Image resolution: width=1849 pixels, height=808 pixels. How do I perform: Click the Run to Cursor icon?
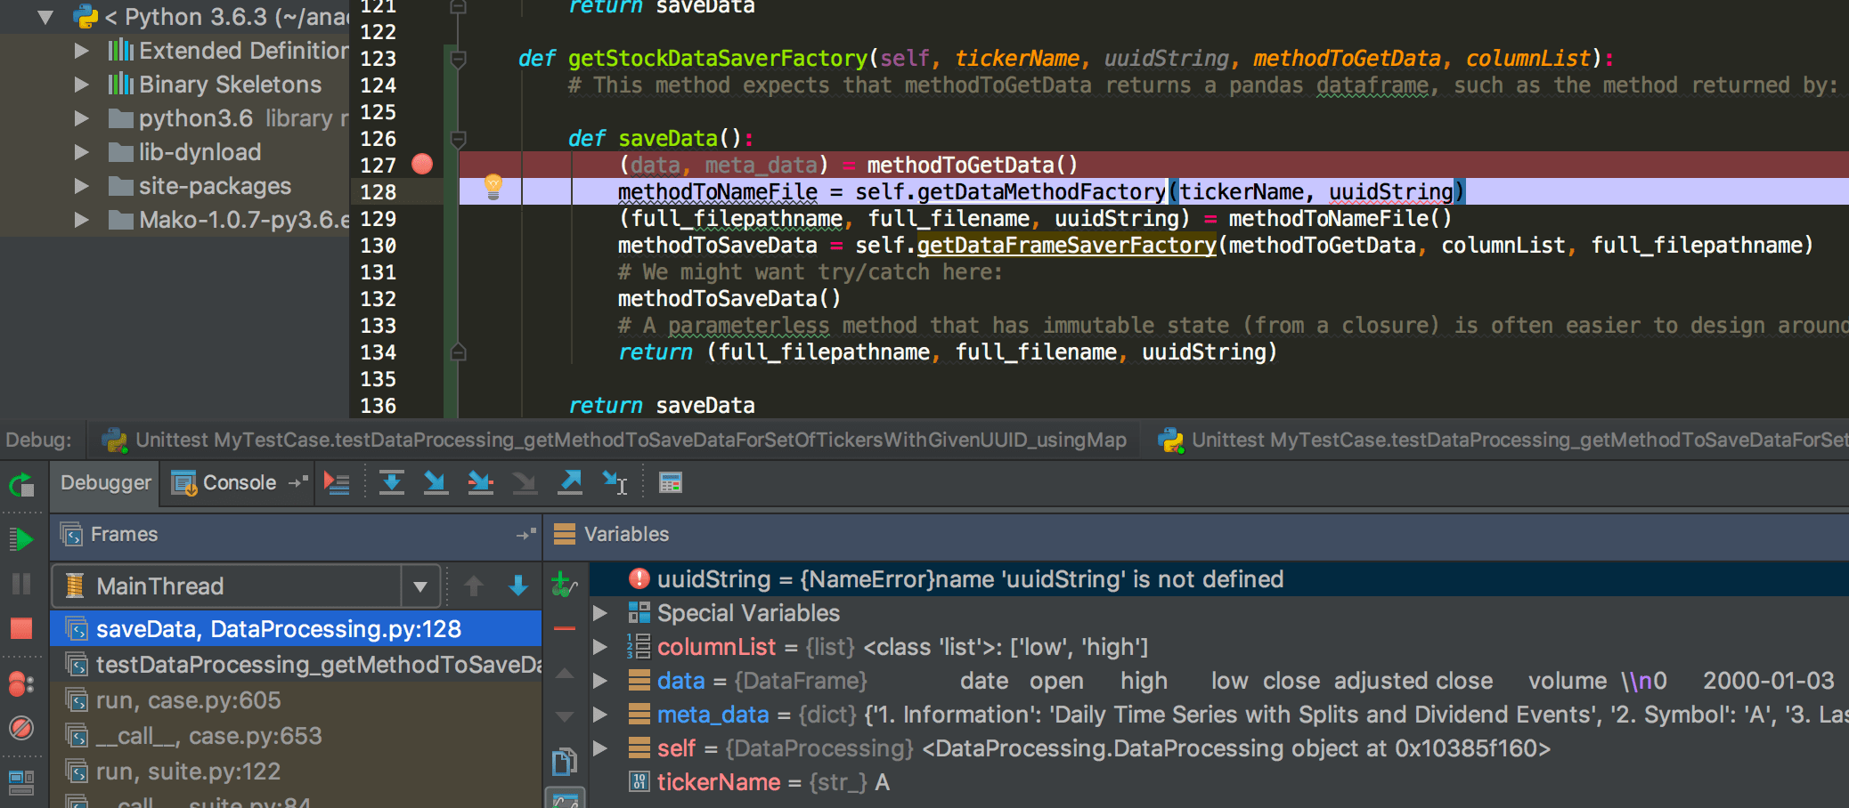click(615, 482)
